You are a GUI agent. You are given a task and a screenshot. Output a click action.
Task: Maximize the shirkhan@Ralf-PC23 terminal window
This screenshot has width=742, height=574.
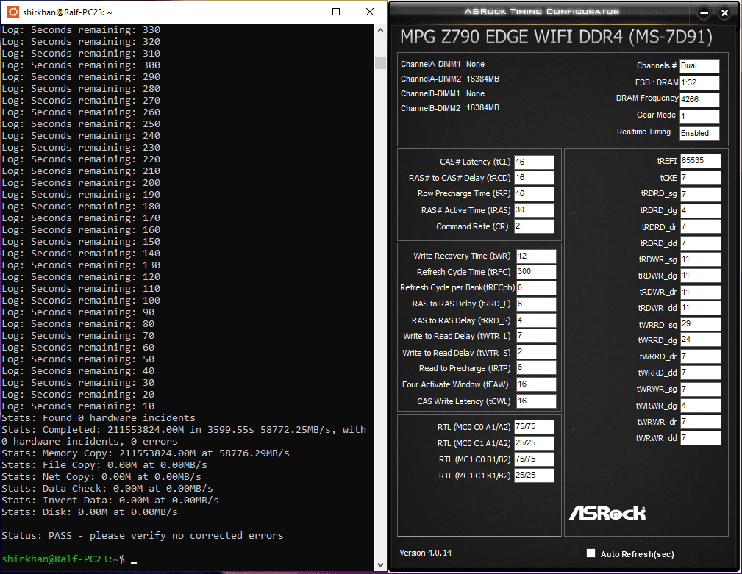click(x=336, y=12)
